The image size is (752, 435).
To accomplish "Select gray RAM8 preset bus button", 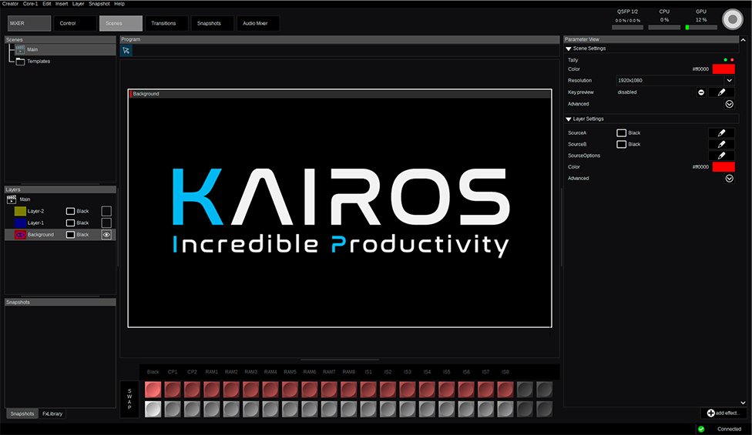I will [x=349, y=409].
